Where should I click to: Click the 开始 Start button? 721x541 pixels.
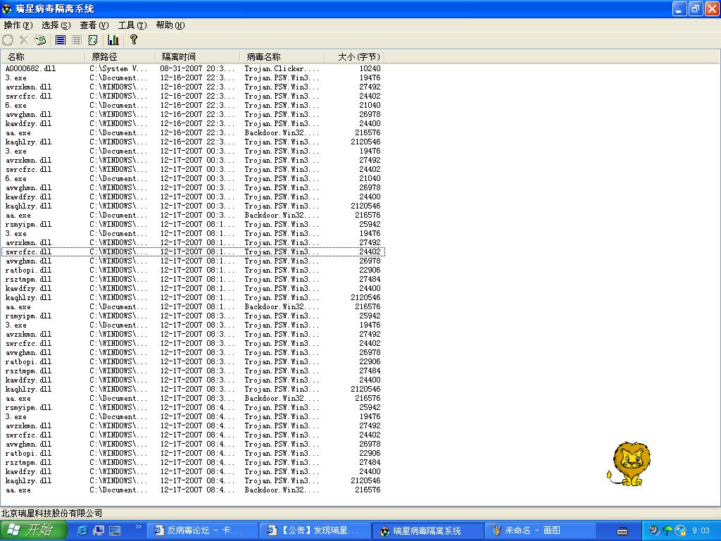point(34,530)
